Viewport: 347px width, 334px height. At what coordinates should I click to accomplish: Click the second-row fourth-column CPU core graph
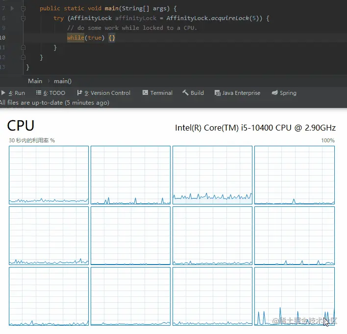[295, 236]
